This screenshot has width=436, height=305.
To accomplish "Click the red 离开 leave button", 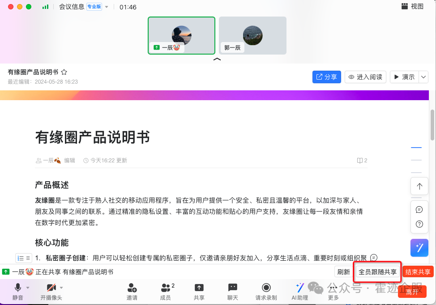I will [412, 292].
